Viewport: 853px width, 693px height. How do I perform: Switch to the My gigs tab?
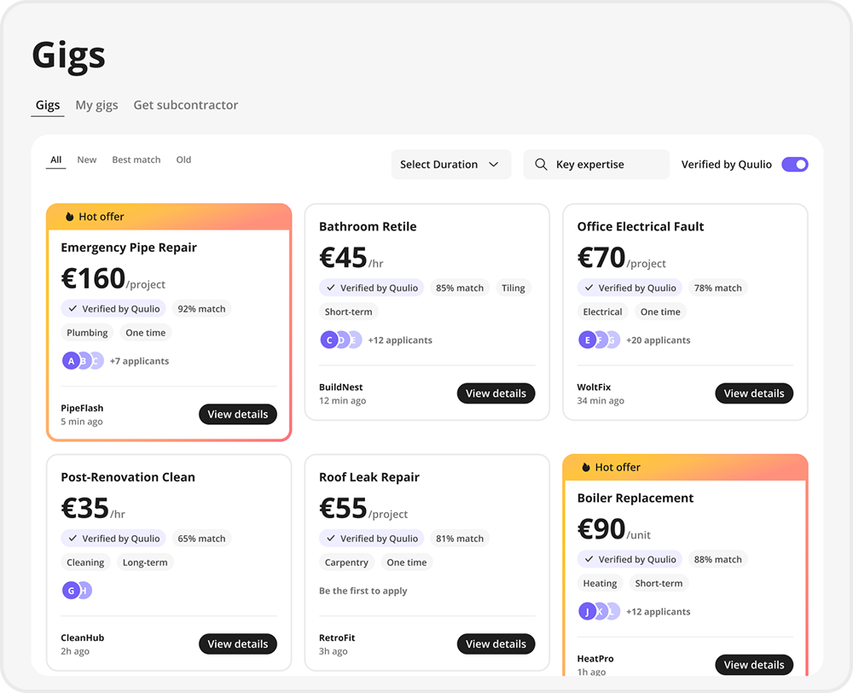96,105
